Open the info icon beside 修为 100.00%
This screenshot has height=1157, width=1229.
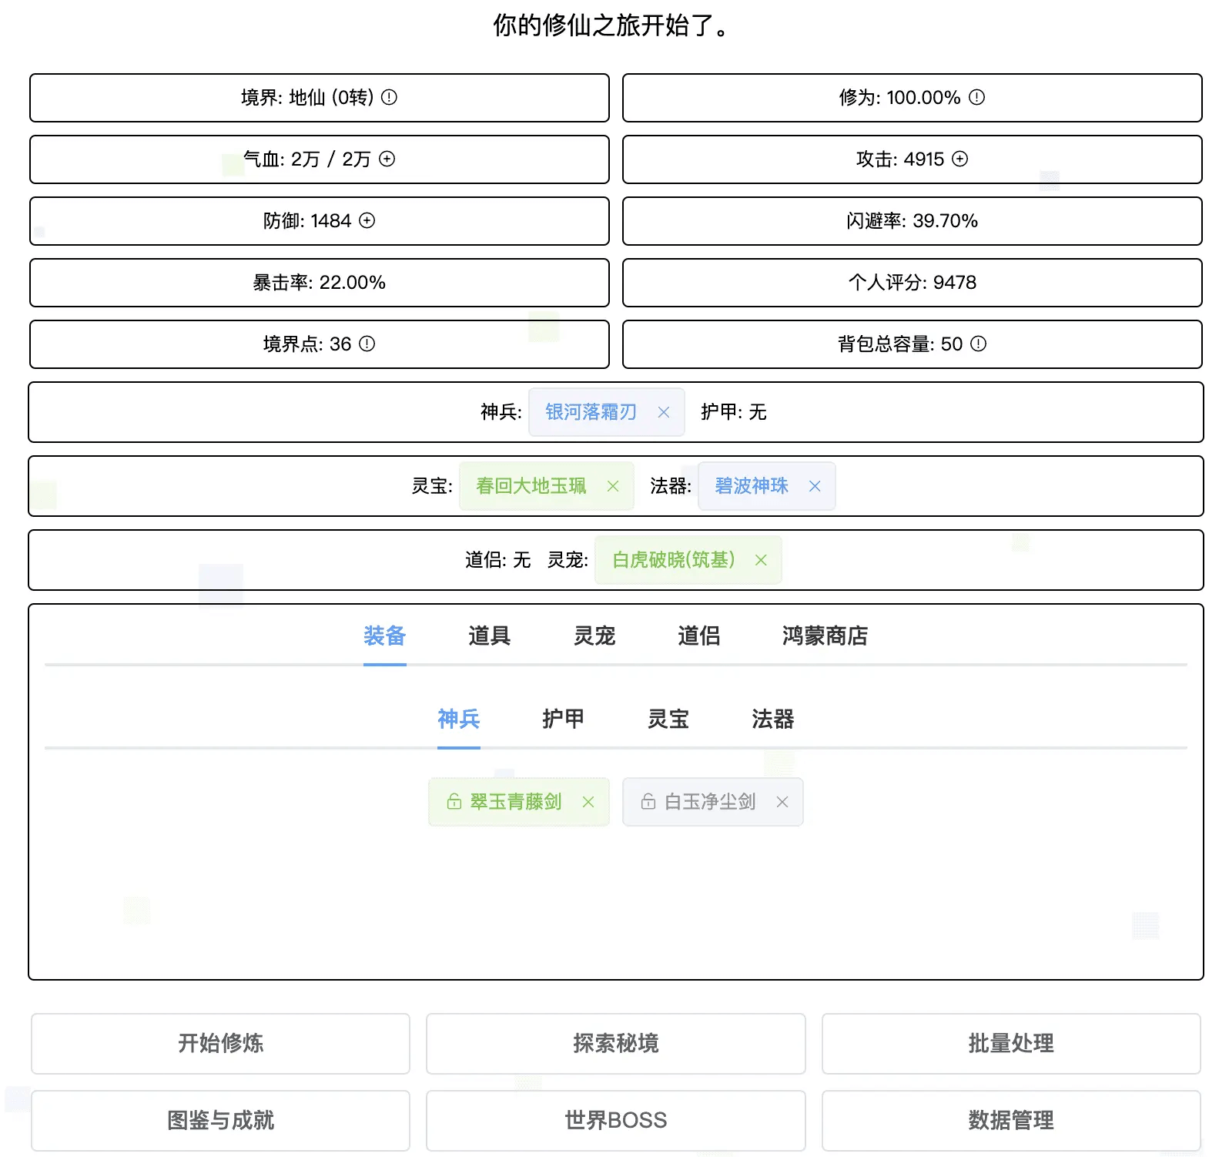click(976, 97)
